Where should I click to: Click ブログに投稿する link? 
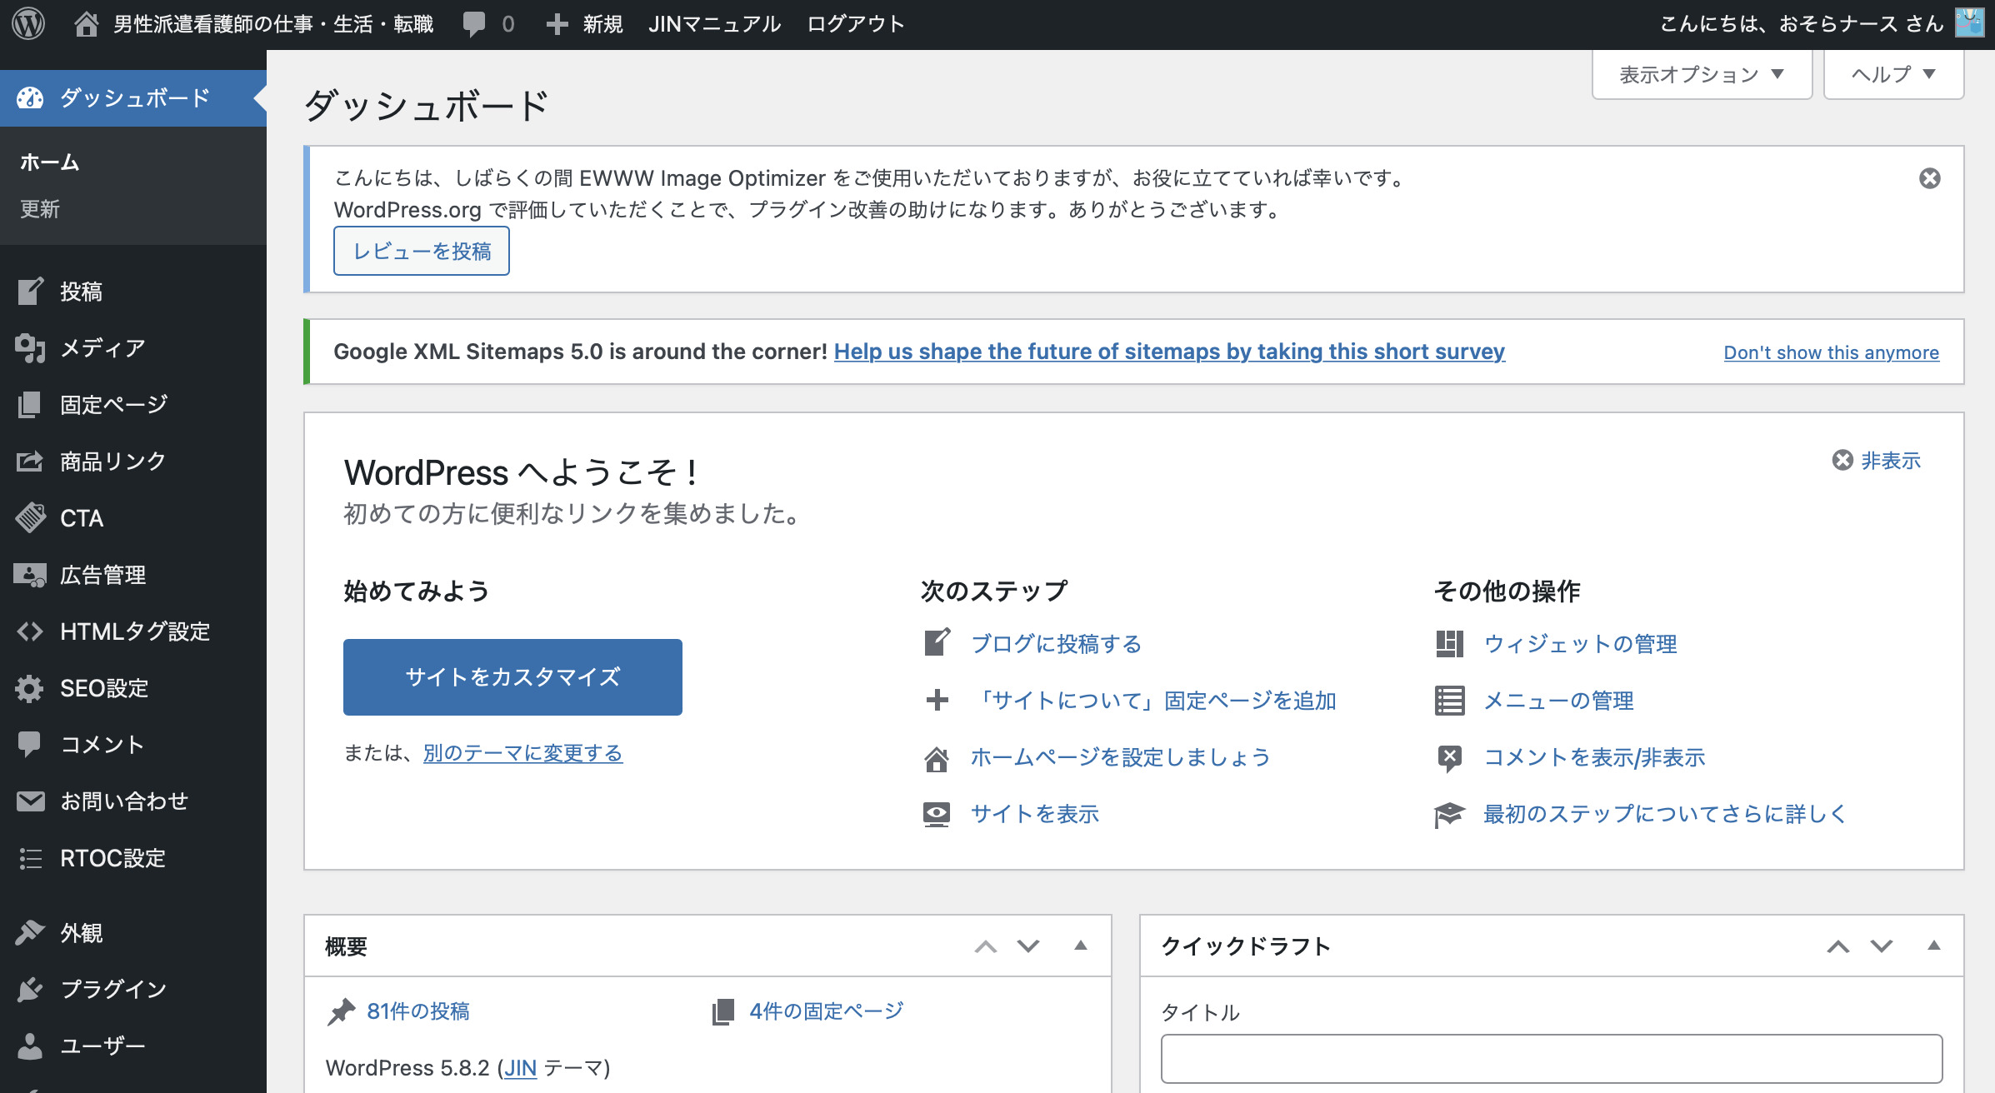pos(1056,644)
